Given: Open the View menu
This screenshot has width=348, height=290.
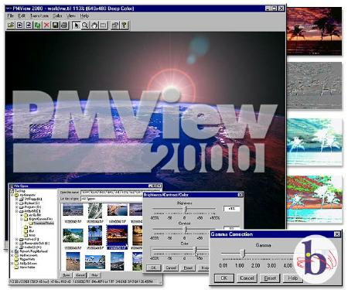Looking at the screenshot, I should (71, 15).
